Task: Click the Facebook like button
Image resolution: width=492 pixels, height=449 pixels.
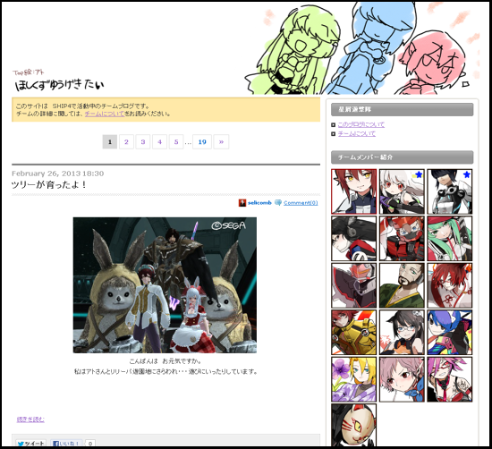Action: (66, 444)
